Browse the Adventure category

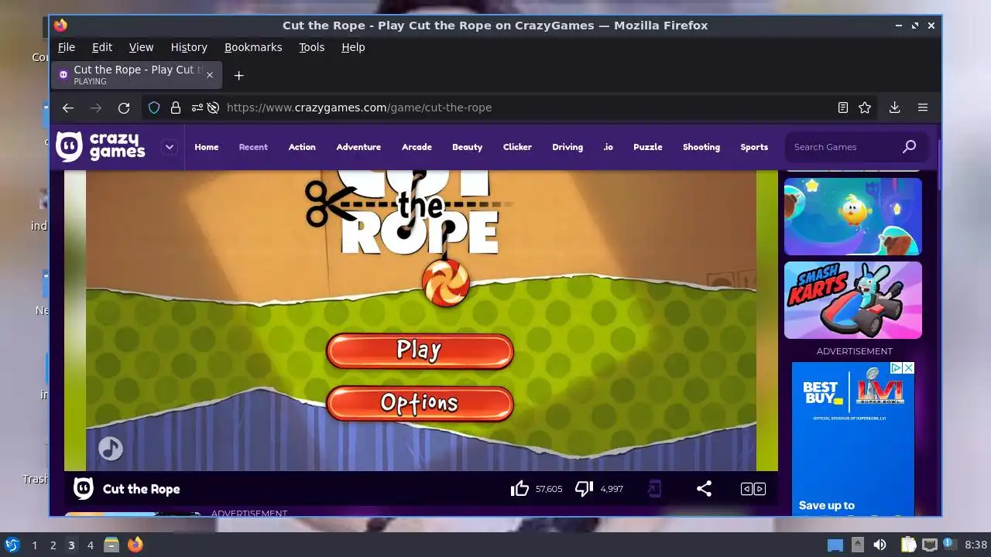pos(358,147)
